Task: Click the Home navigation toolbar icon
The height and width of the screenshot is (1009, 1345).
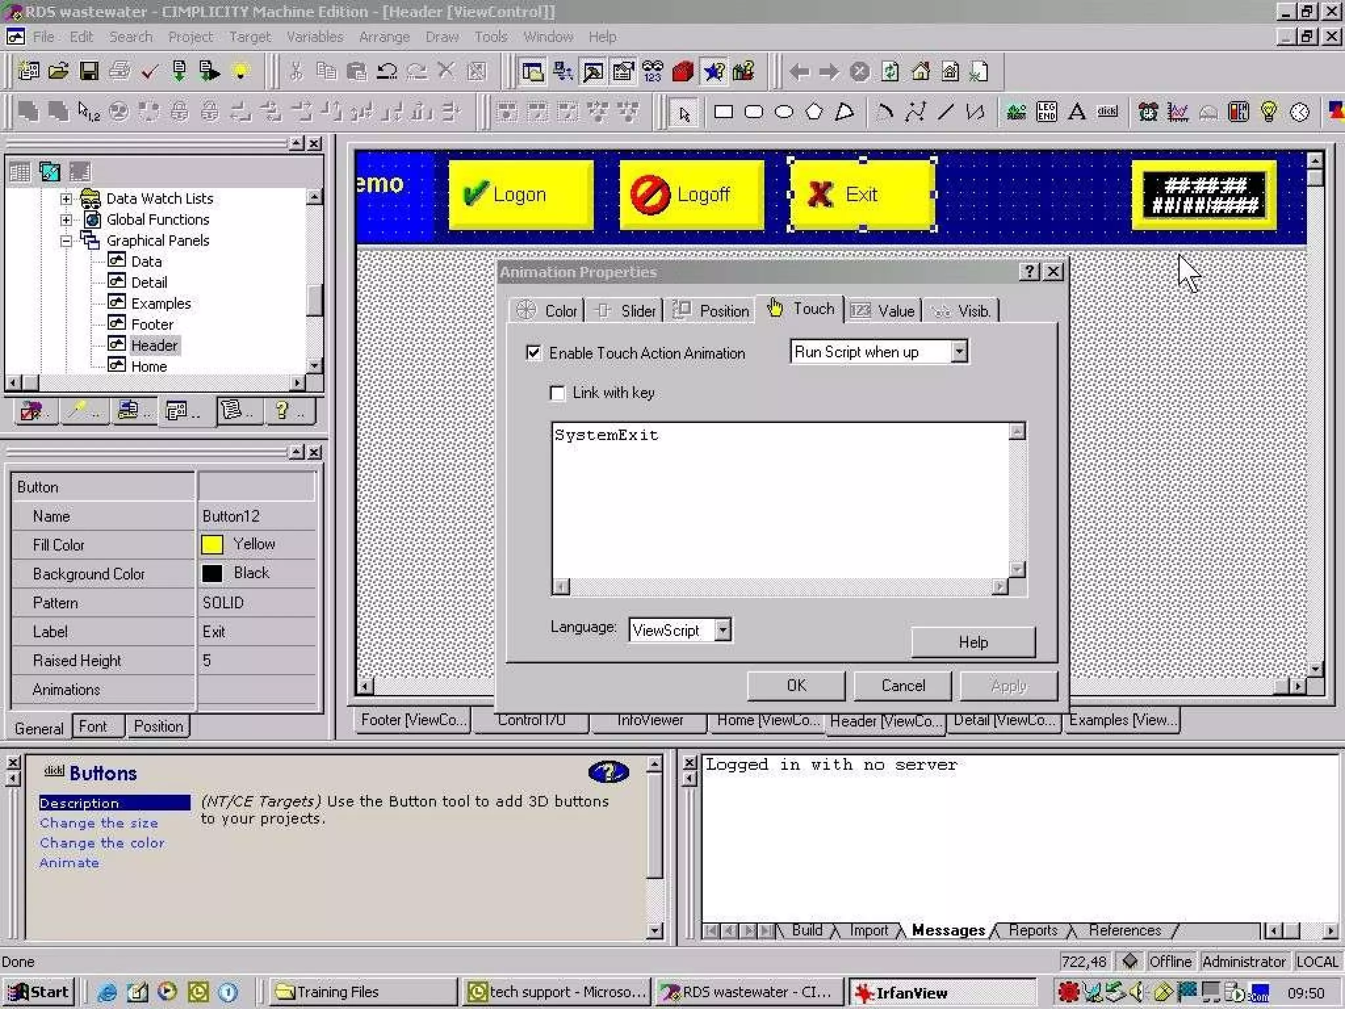Action: (x=921, y=71)
